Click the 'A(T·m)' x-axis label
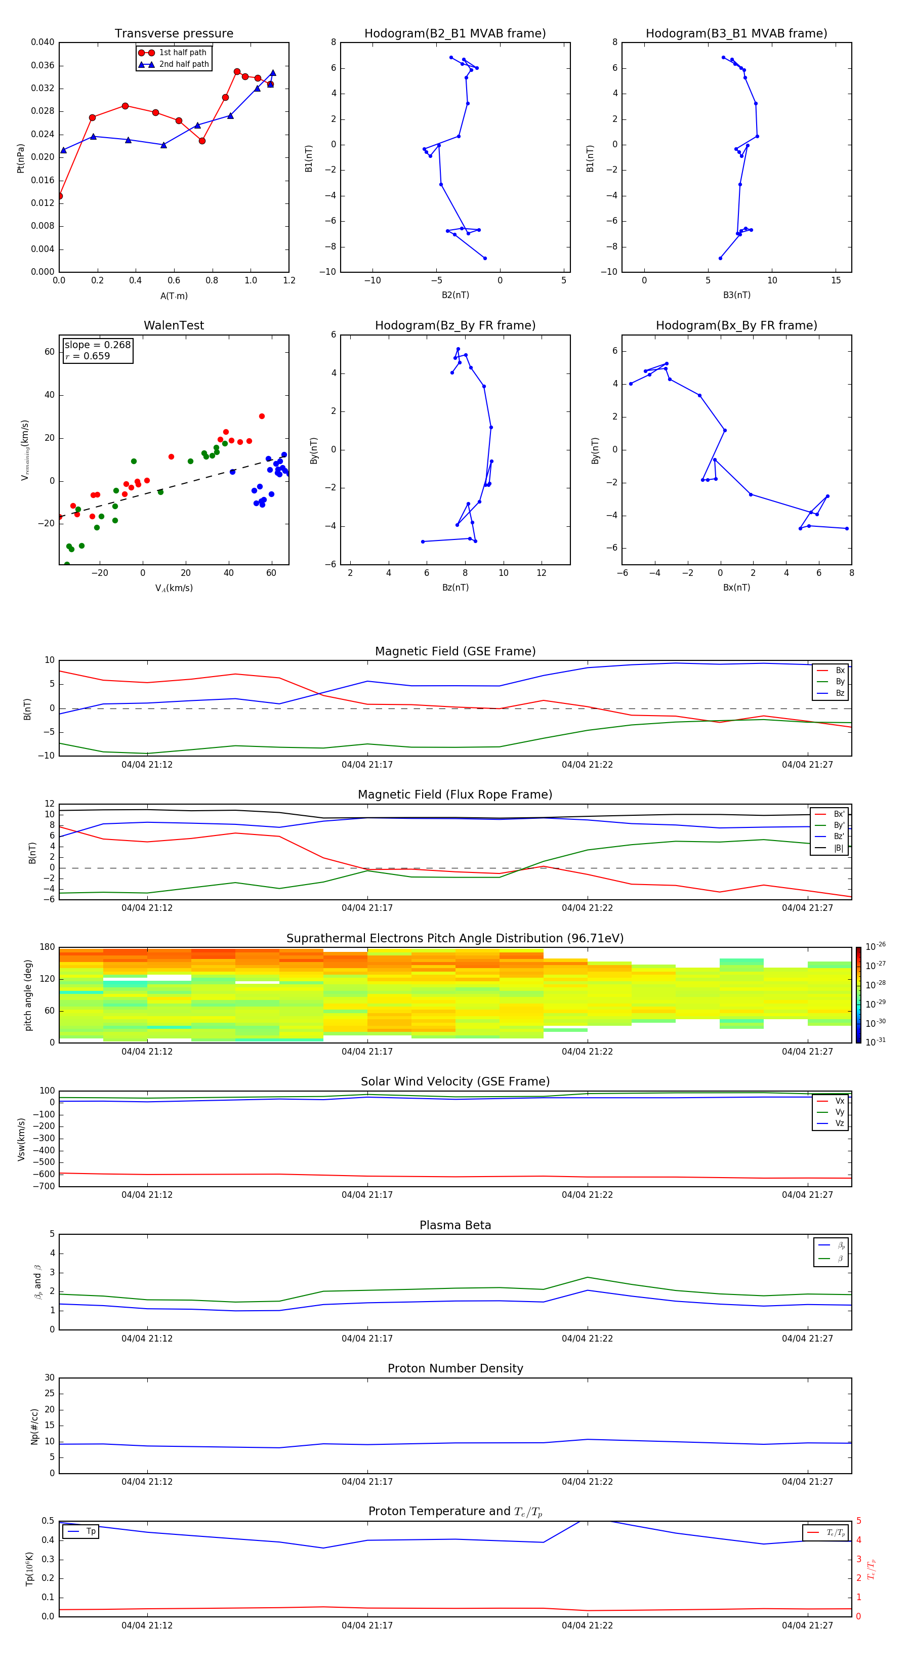This screenshot has width=911, height=1670. [x=174, y=296]
